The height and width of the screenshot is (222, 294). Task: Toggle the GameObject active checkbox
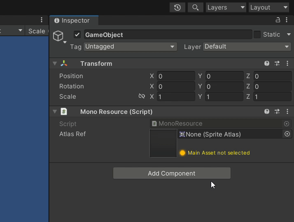tap(77, 35)
